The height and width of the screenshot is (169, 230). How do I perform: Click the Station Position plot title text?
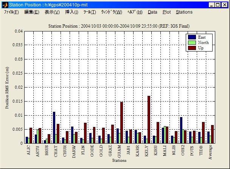pyautogui.click(x=119, y=26)
